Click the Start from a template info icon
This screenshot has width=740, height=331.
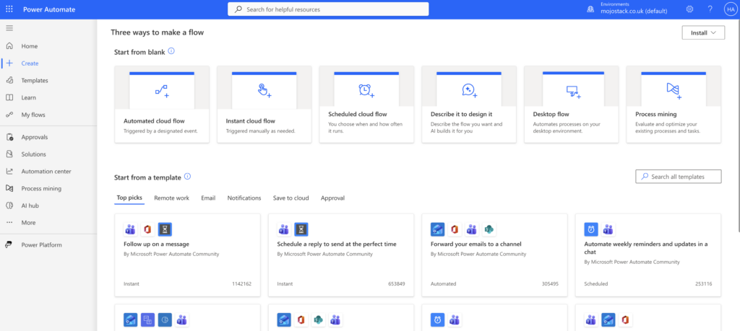(187, 177)
